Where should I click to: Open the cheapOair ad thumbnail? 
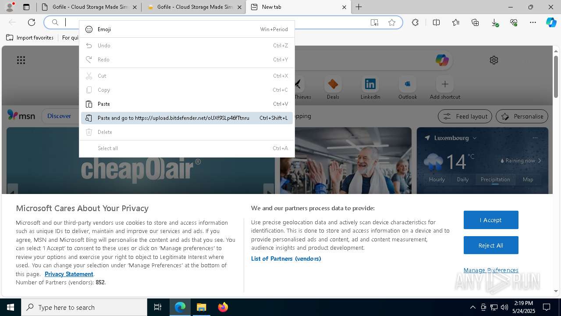tap(141, 161)
